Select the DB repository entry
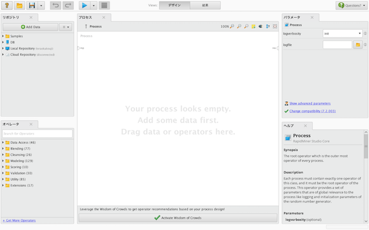The width and height of the screenshot is (369, 230). point(10,42)
